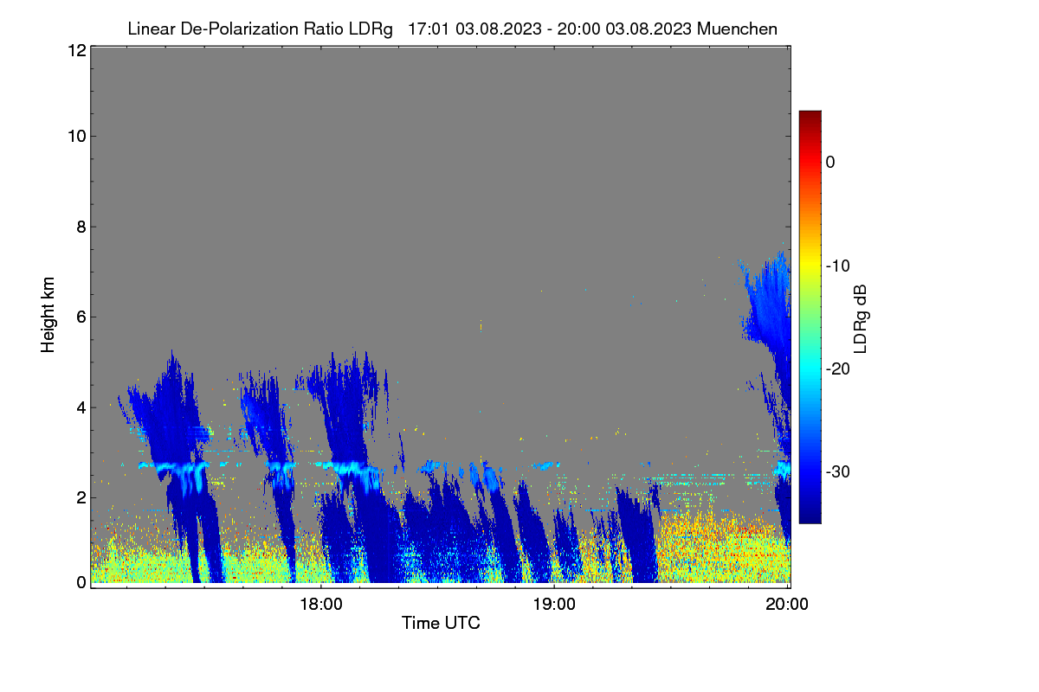Click the y-axis height tick label '2'
The height and width of the screenshot is (692, 1039).
pos(81,497)
